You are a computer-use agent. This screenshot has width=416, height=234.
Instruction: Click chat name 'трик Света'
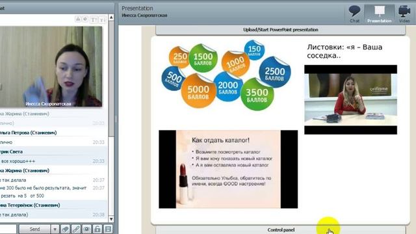pos(12,151)
